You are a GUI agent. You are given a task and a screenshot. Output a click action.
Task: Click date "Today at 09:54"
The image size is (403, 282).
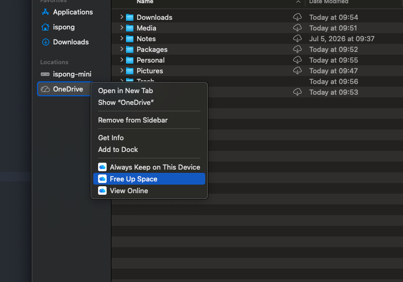[x=333, y=18]
